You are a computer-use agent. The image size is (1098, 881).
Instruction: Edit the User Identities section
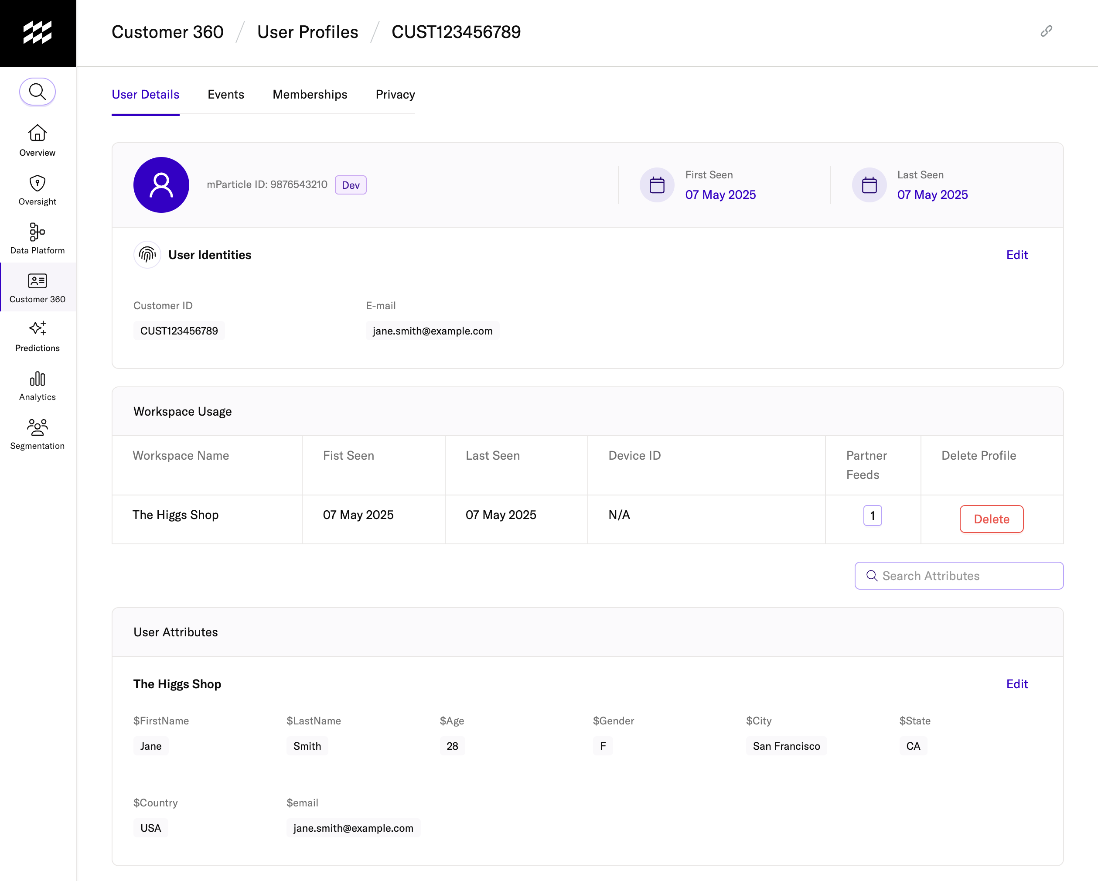click(x=1016, y=255)
